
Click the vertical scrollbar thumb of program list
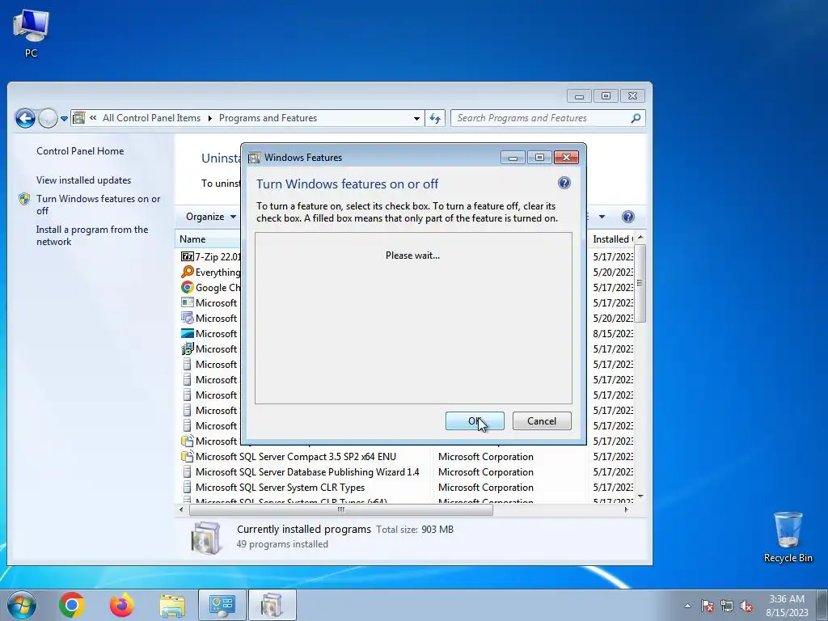[x=640, y=284]
